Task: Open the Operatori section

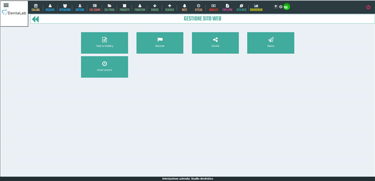Action: (65, 7)
